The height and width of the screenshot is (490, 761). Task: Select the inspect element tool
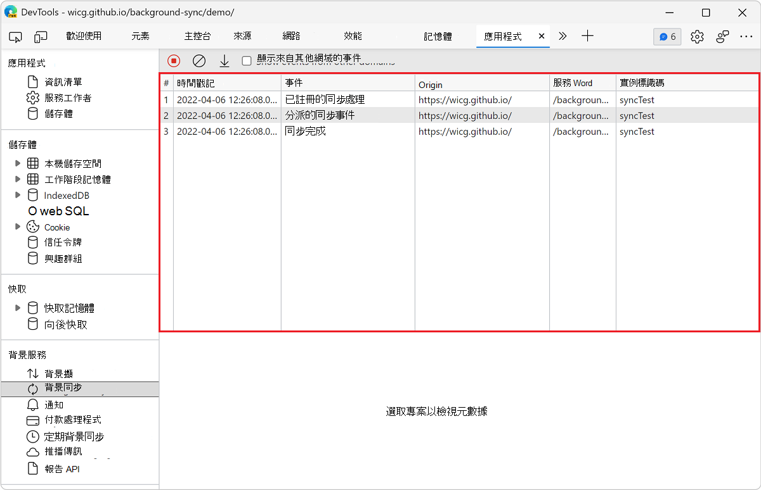[15, 36]
